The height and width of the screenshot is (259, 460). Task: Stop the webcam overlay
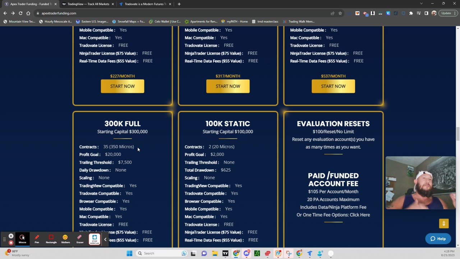pyautogui.click(x=95, y=239)
